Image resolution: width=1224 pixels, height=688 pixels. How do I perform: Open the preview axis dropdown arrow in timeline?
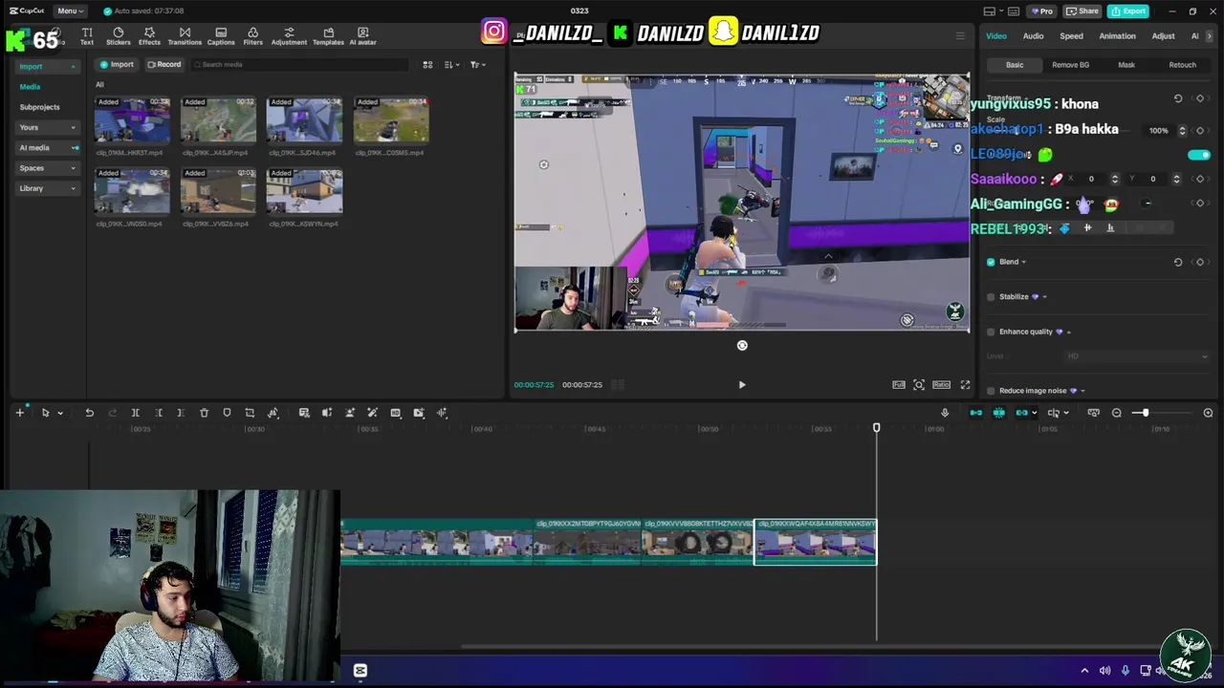1066,413
